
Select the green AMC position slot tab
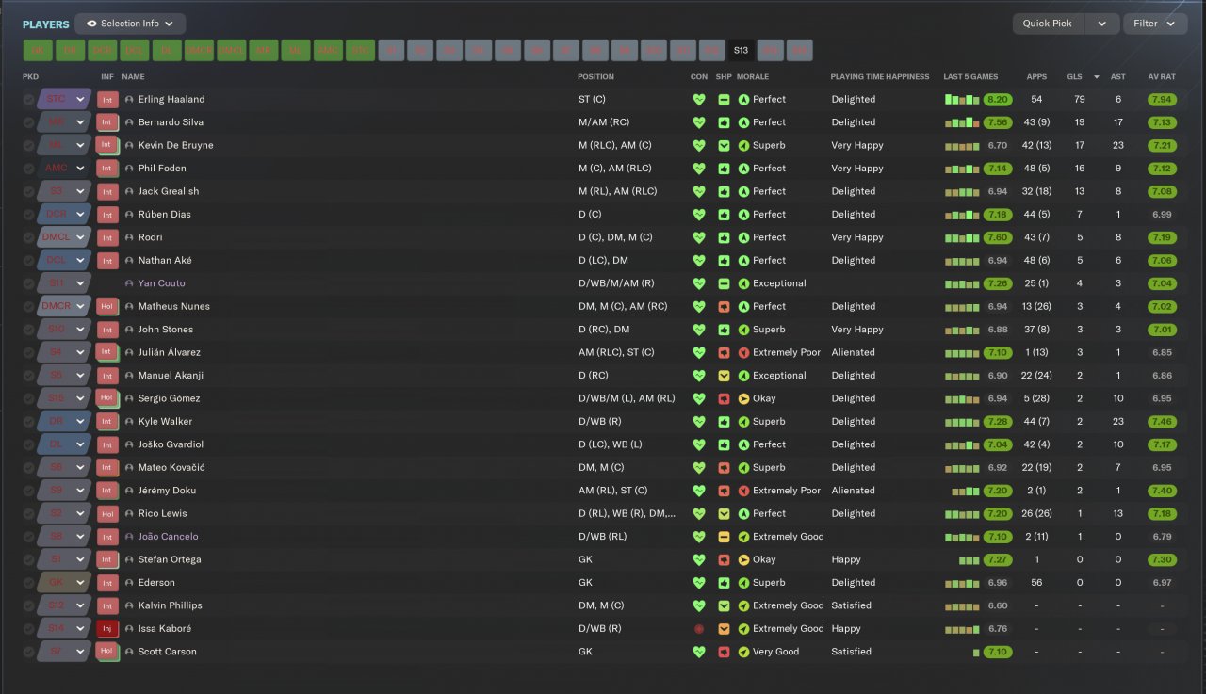[x=327, y=50]
